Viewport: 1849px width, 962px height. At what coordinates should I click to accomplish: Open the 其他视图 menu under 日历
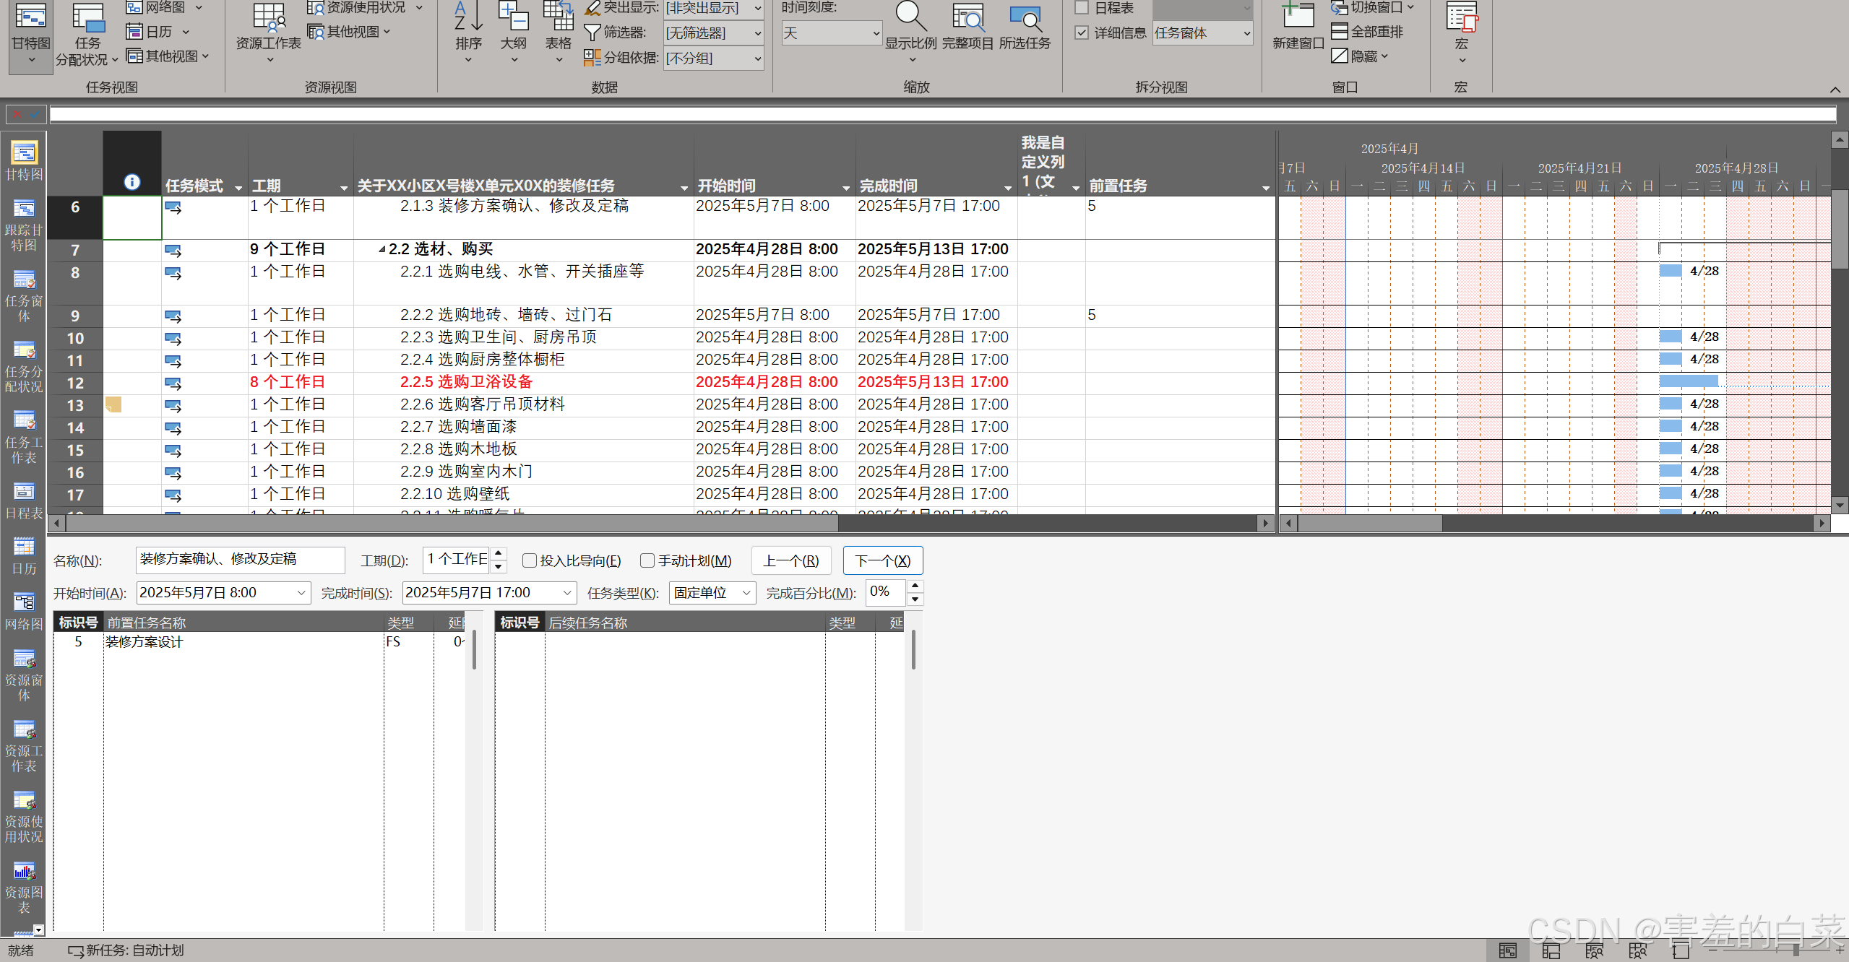(167, 56)
